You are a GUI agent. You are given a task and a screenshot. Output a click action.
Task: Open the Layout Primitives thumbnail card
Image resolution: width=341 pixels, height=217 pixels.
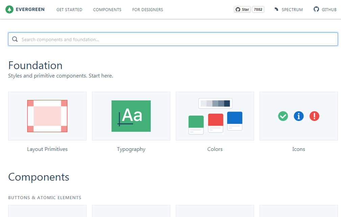pos(47,116)
